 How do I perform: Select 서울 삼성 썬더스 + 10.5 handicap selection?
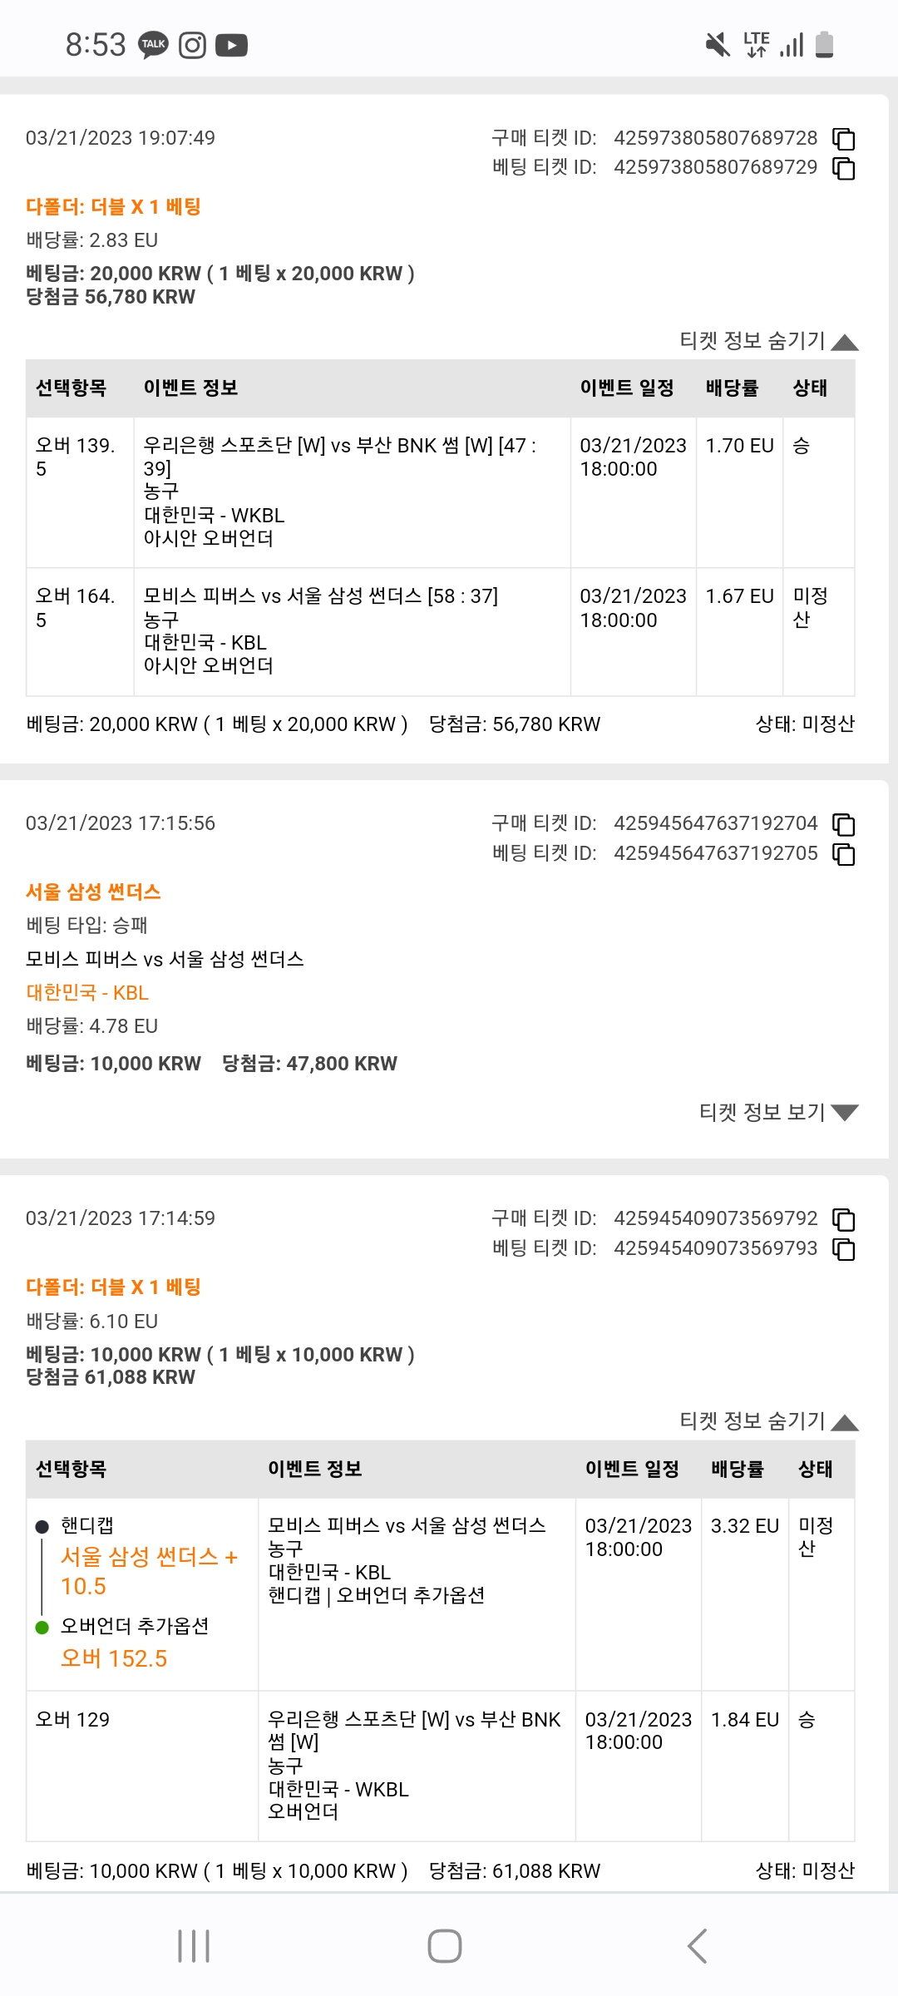click(x=150, y=1571)
